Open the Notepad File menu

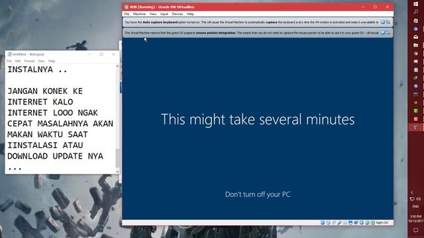tap(9, 61)
